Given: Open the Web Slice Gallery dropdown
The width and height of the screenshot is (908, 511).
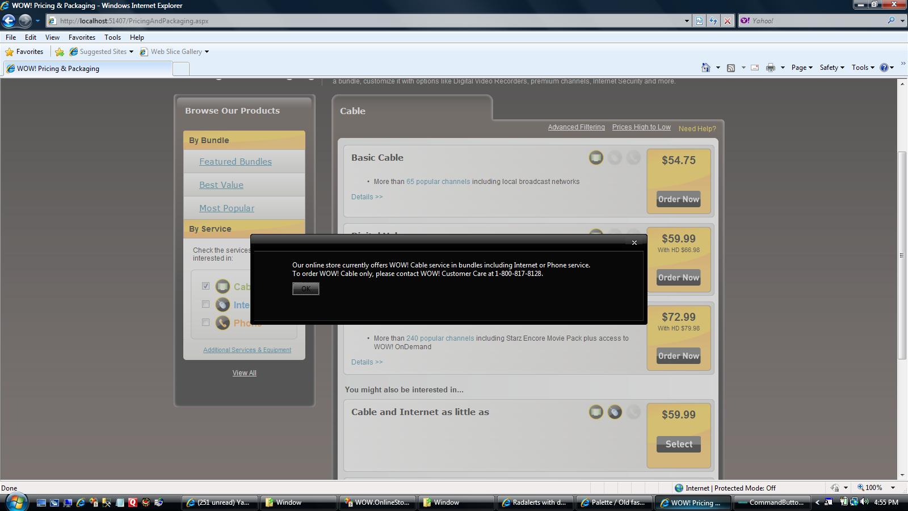Looking at the screenshot, I should pyautogui.click(x=207, y=52).
